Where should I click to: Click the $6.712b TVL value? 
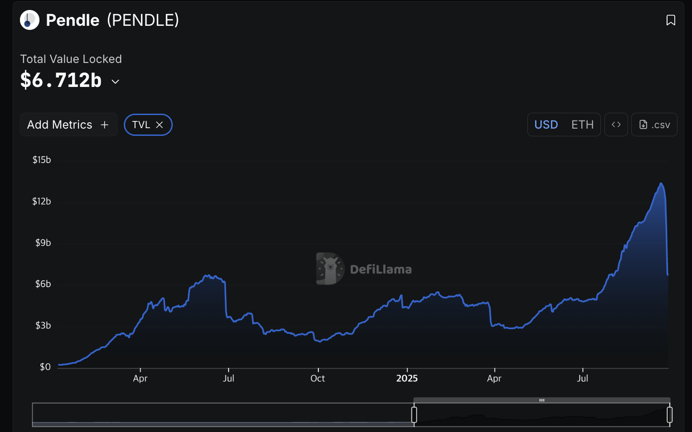(x=61, y=80)
